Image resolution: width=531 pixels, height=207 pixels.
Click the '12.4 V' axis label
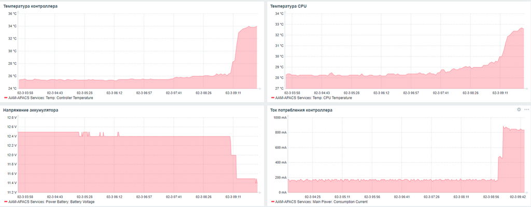[12, 136]
